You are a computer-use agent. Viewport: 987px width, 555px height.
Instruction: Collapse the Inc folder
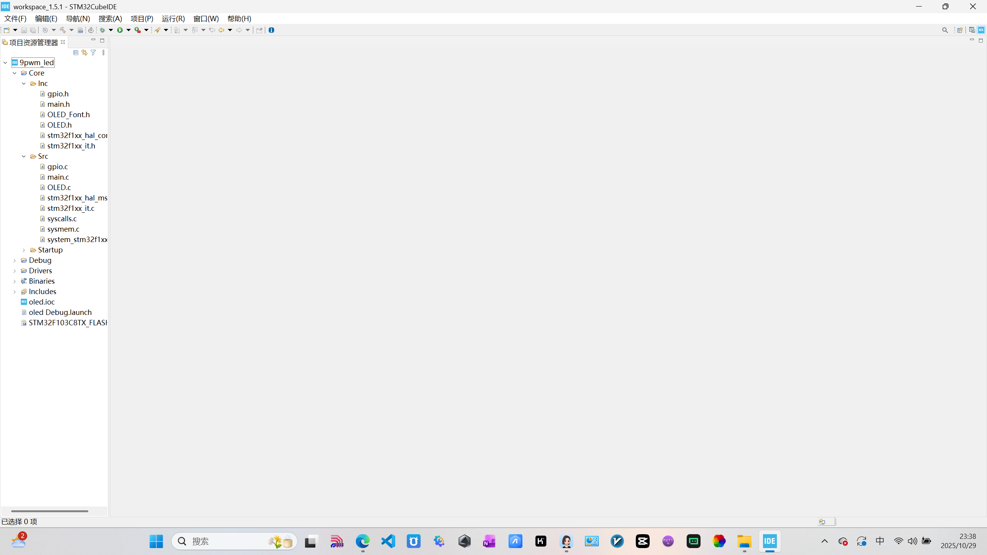pyautogui.click(x=24, y=83)
